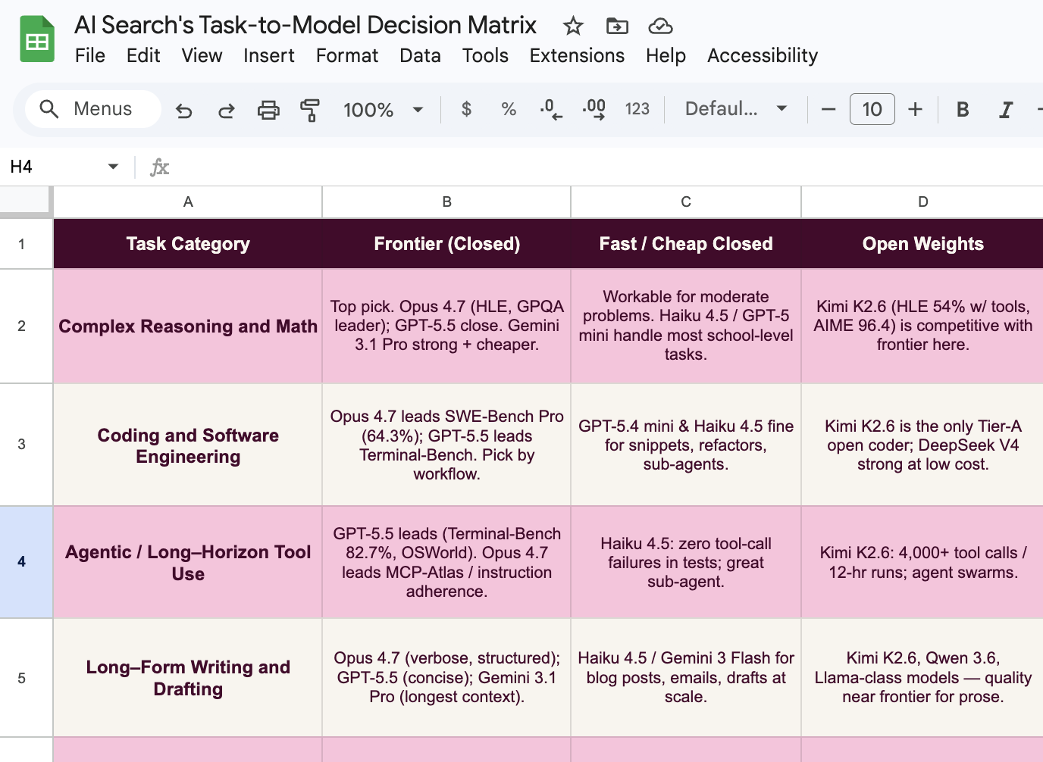The width and height of the screenshot is (1043, 762).
Task: Open the Data menu
Action: [x=420, y=55]
